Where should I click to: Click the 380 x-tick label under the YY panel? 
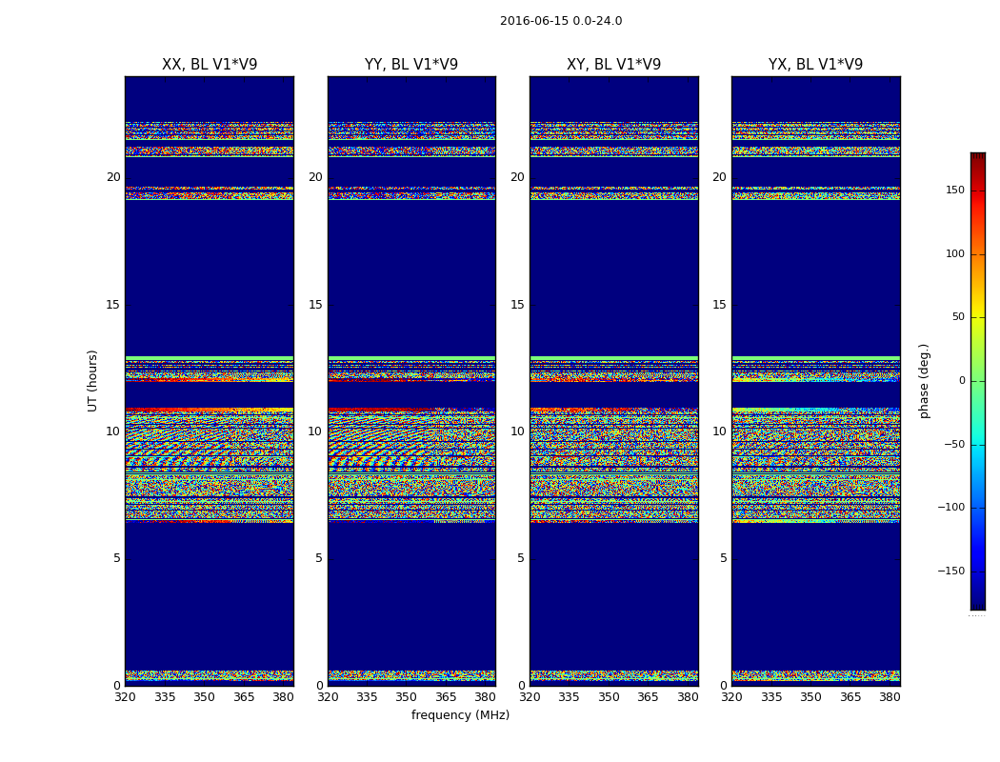point(486,697)
